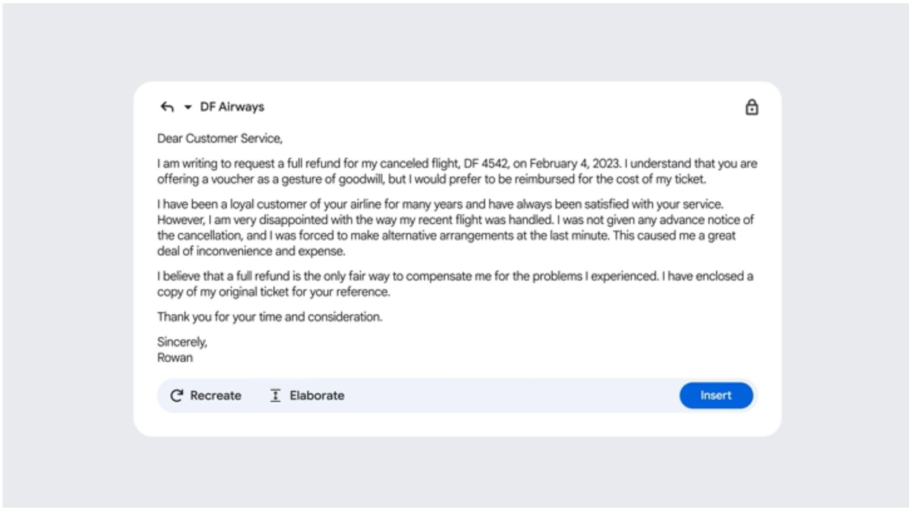
Task: Click the Recreate circular arrow icon
Action: [x=177, y=396]
